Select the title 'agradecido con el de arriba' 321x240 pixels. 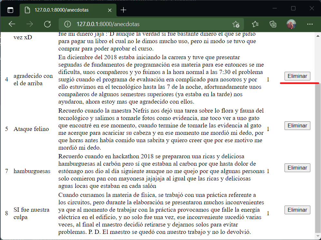click(33, 79)
